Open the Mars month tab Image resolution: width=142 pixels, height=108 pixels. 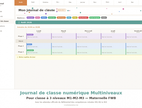coord(107,2)
